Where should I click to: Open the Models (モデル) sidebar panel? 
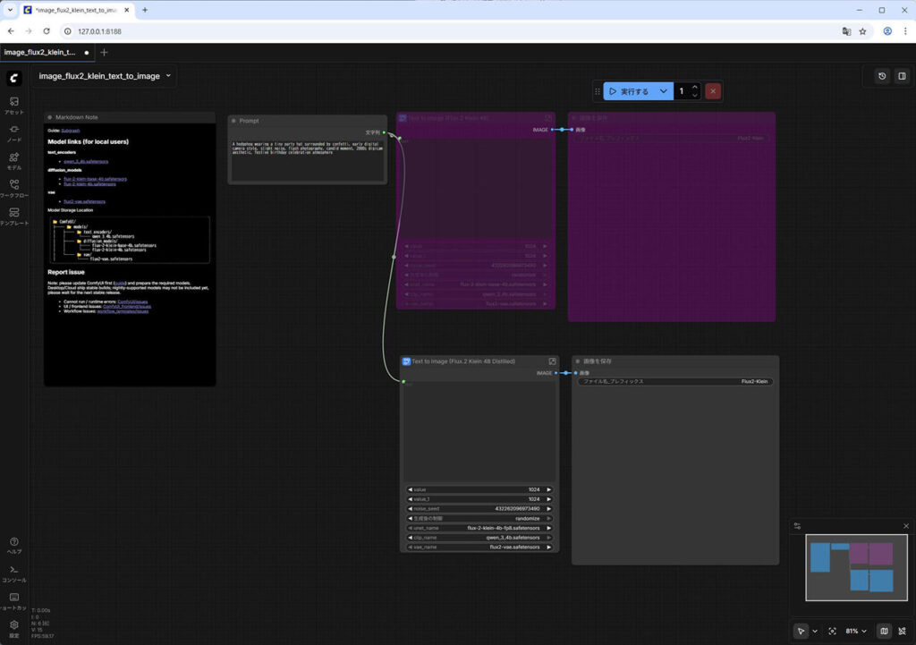click(14, 161)
